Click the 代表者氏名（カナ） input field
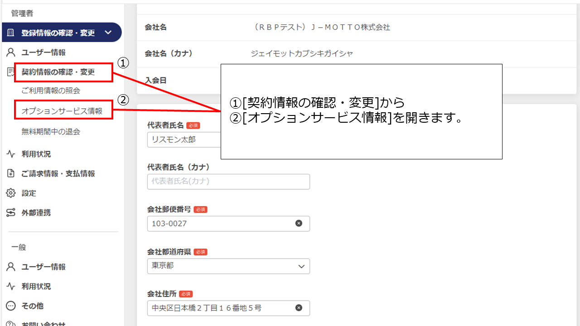 (228, 182)
